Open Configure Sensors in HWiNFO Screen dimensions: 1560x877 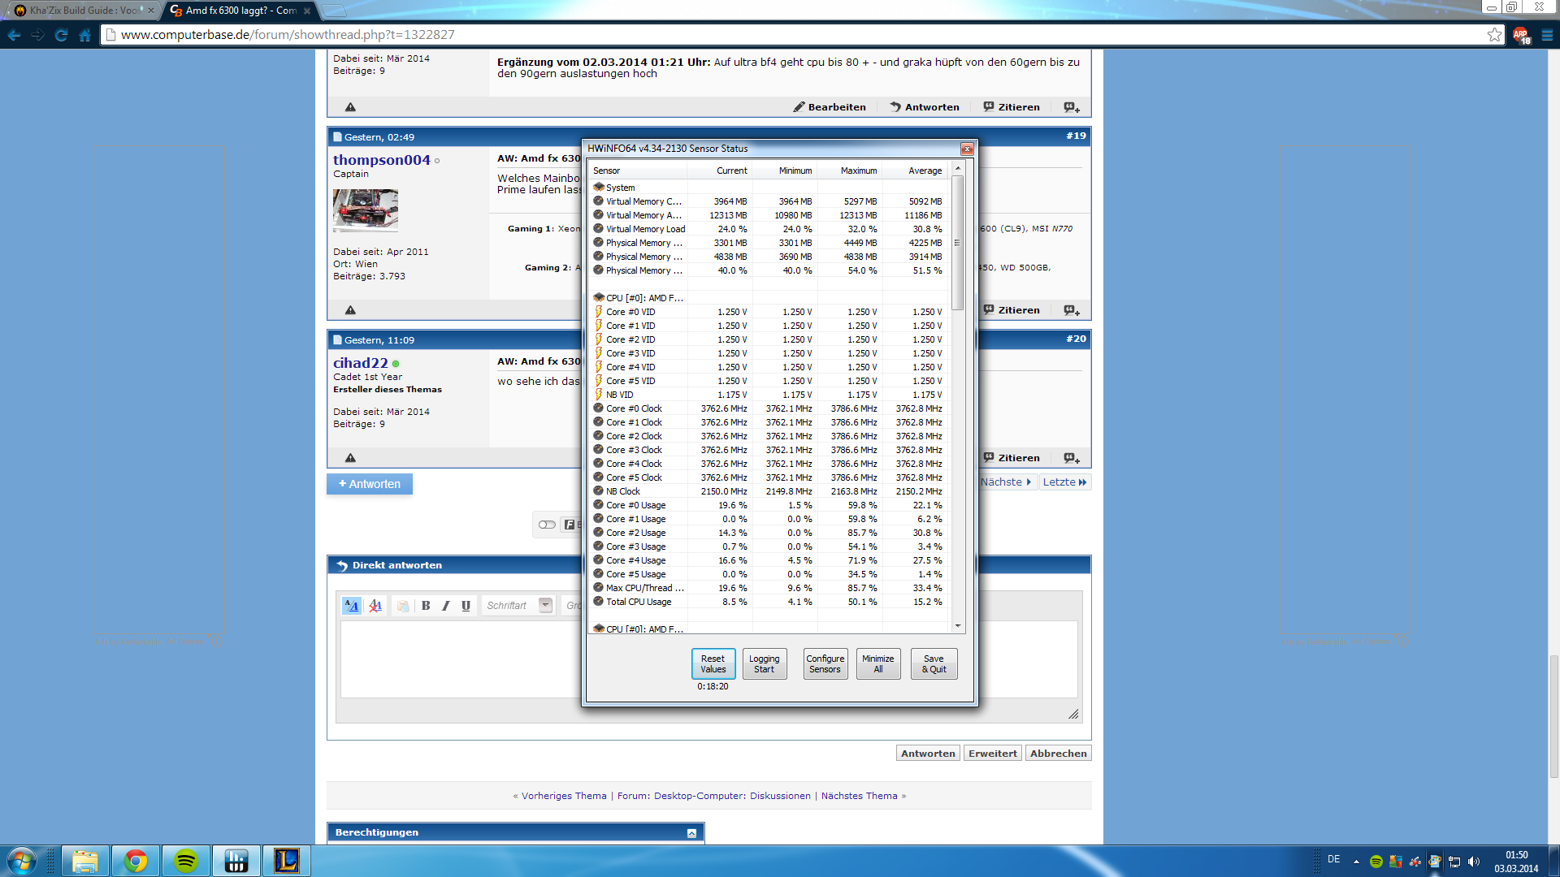tap(825, 664)
